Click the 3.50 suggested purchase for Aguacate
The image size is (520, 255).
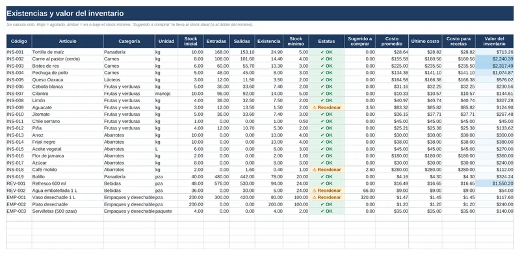(360, 107)
